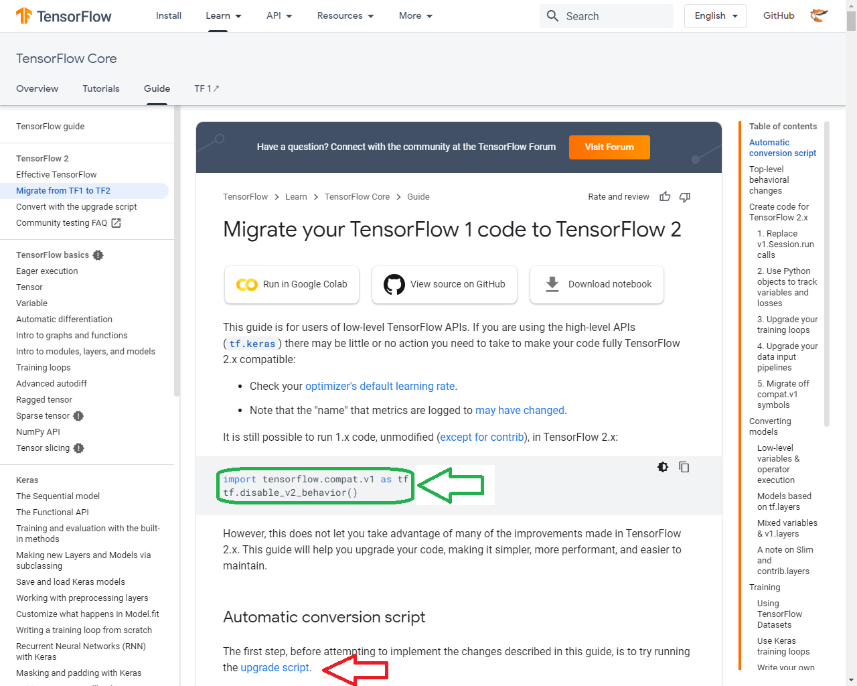857x686 pixels.
Task: Click the search magnifier icon
Action: (552, 16)
